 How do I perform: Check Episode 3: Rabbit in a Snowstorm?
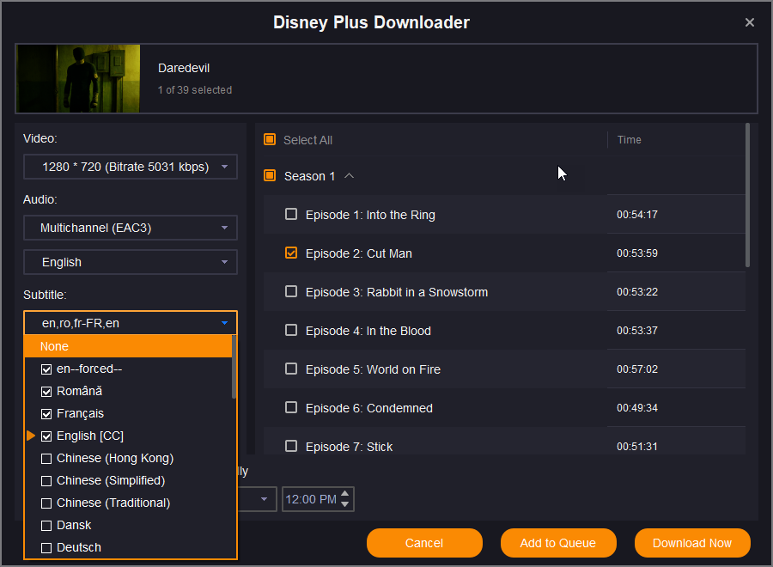tap(291, 291)
